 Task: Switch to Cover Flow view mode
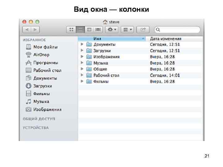click(98, 30)
